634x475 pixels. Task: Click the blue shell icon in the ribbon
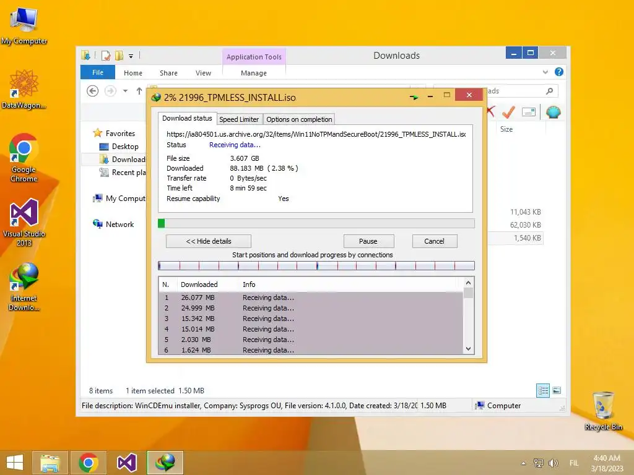[553, 112]
